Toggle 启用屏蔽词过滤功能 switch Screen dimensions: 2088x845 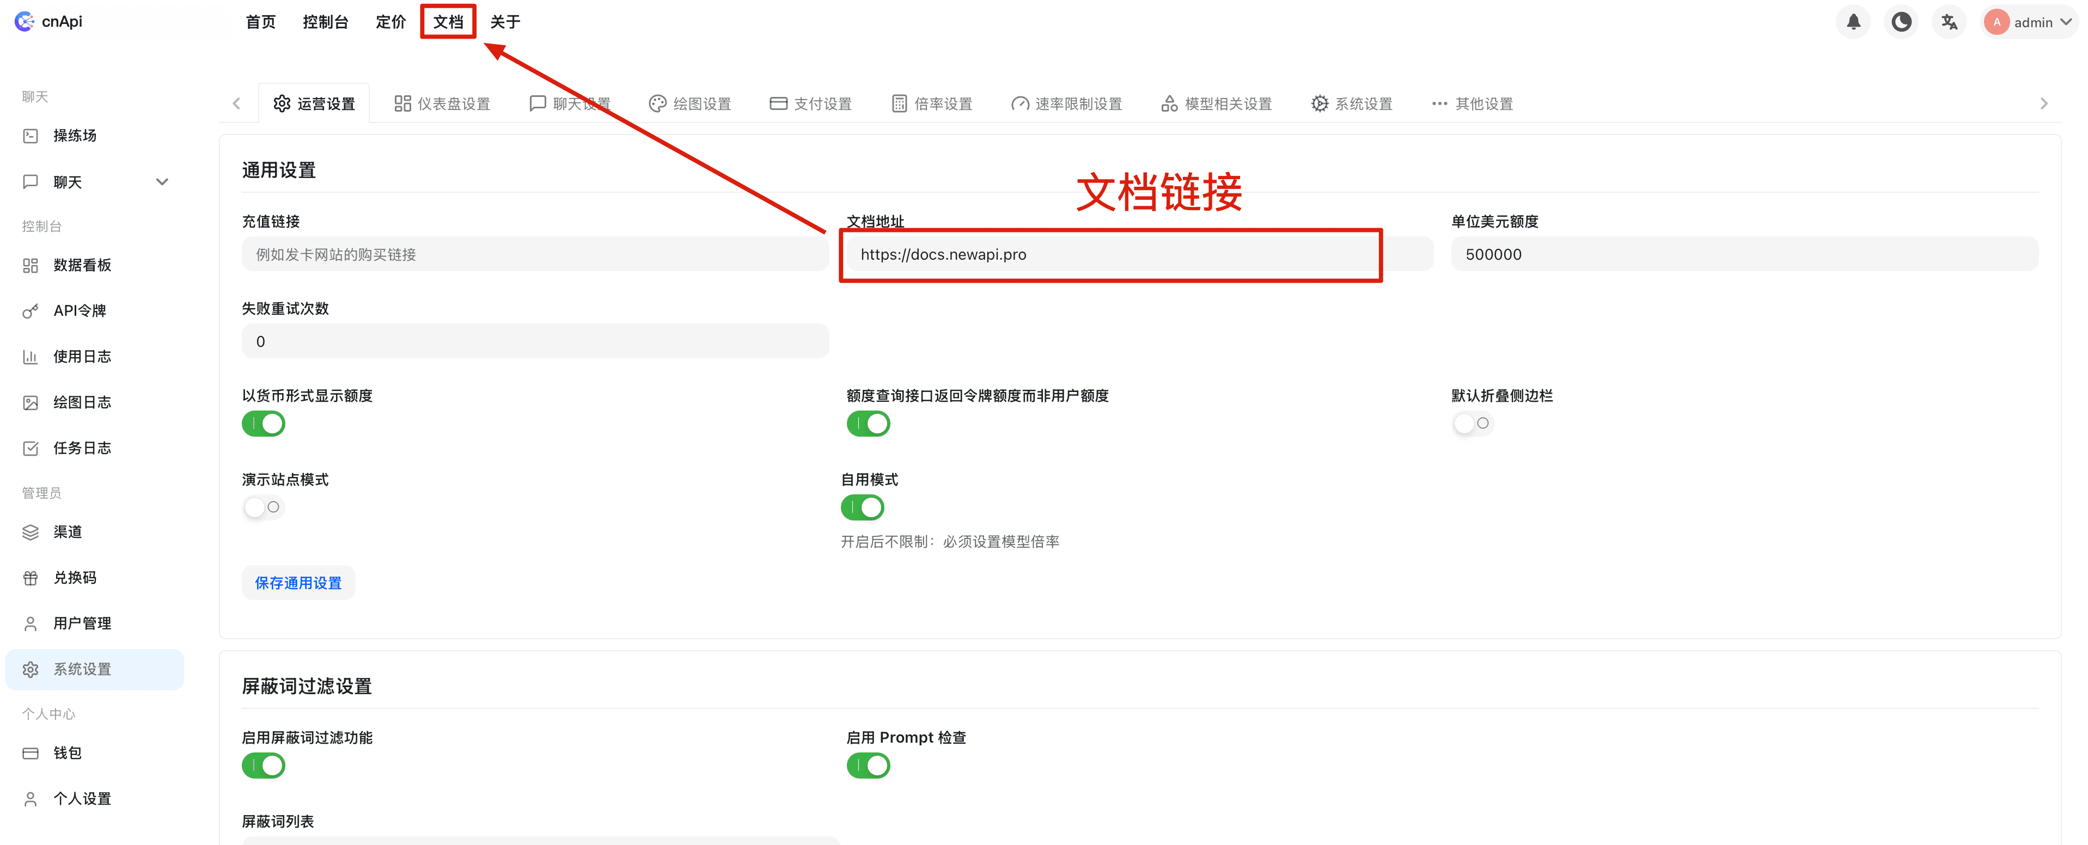[264, 765]
